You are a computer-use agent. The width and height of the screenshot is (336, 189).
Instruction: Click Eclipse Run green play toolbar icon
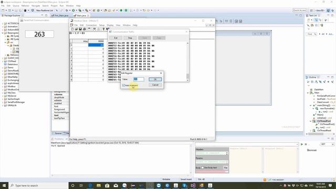pos(73,10)
